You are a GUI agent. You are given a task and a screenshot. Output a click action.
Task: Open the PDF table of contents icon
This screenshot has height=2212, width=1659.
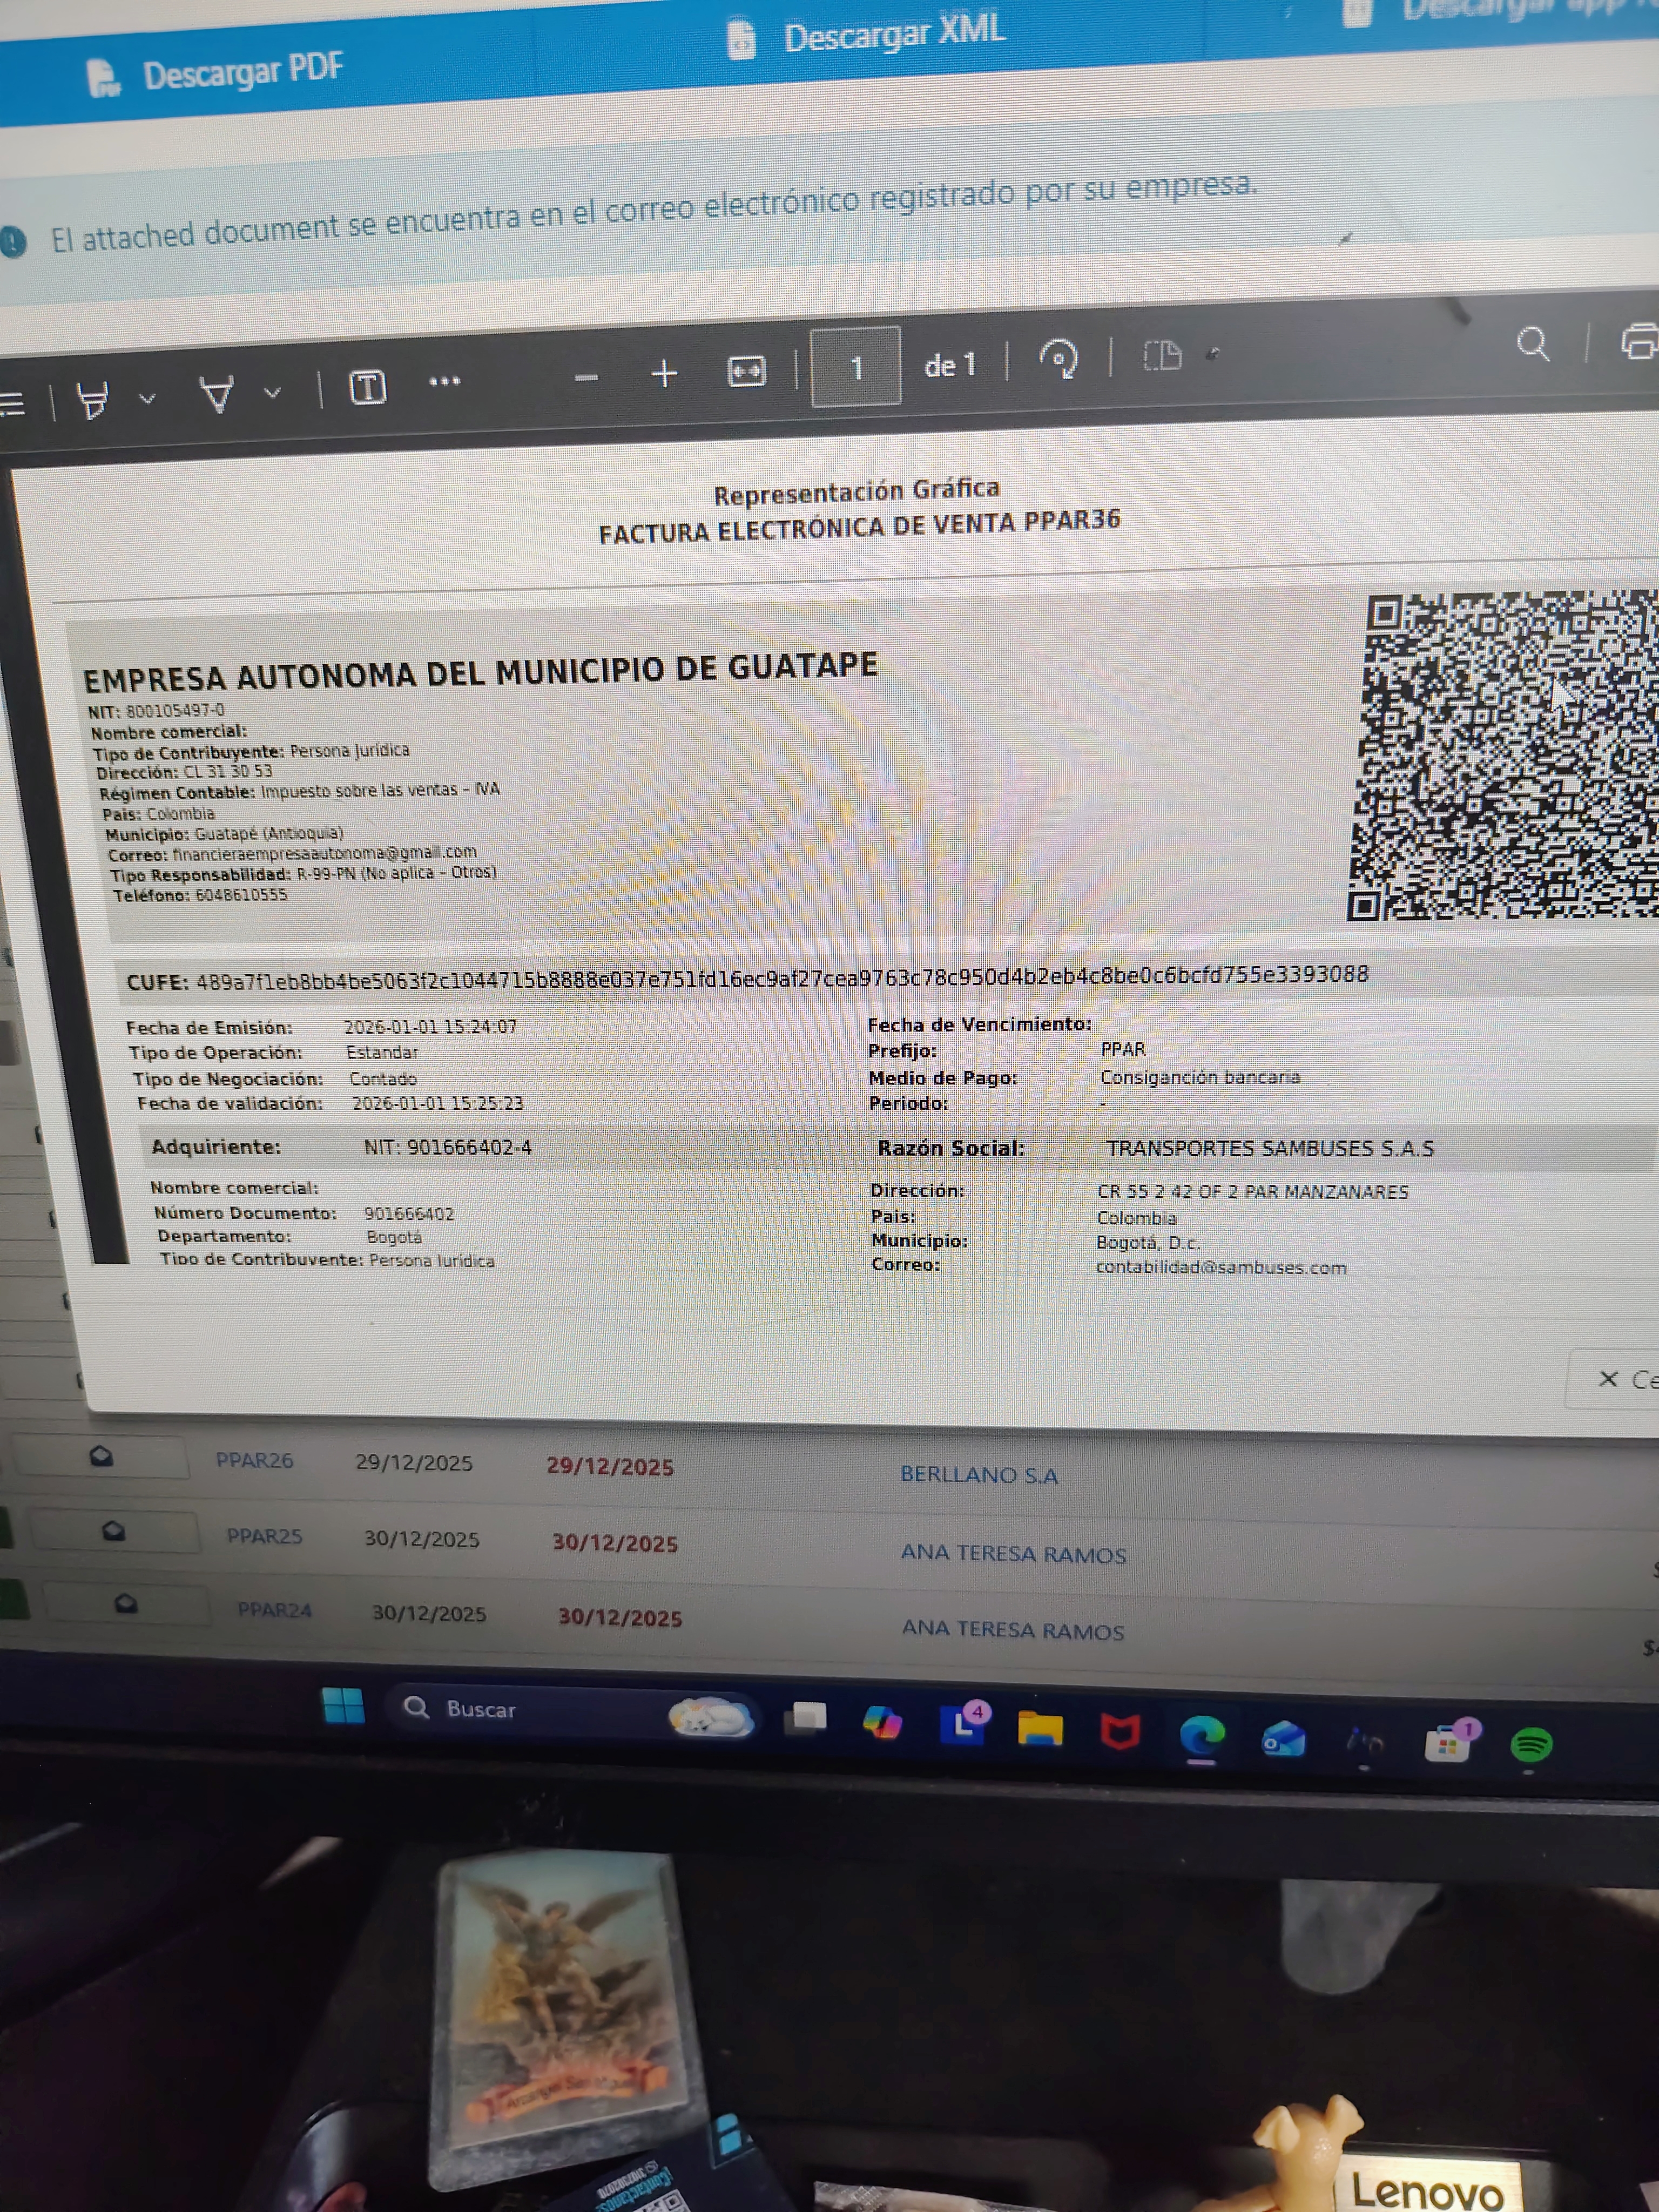point(12,403)
